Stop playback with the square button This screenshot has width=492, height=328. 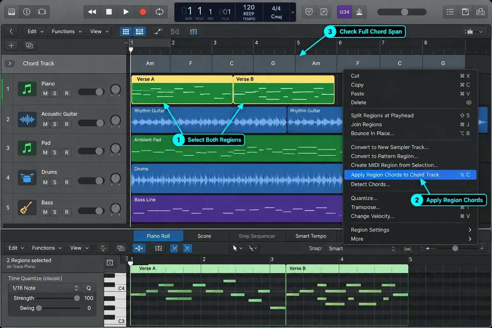(x=109, y=12)
